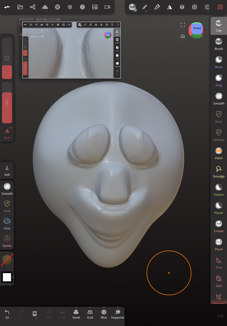
Task: Open the Lighting sun menu
Action: coord(70,7)
